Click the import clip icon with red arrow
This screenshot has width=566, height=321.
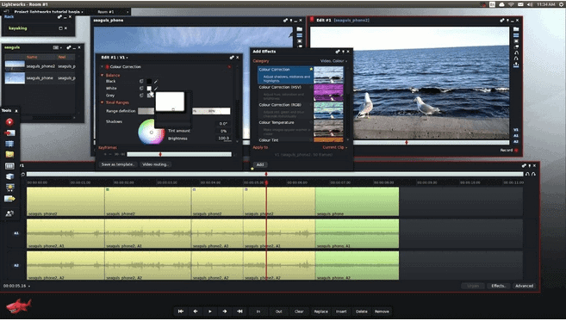click(x=9, y=133)
